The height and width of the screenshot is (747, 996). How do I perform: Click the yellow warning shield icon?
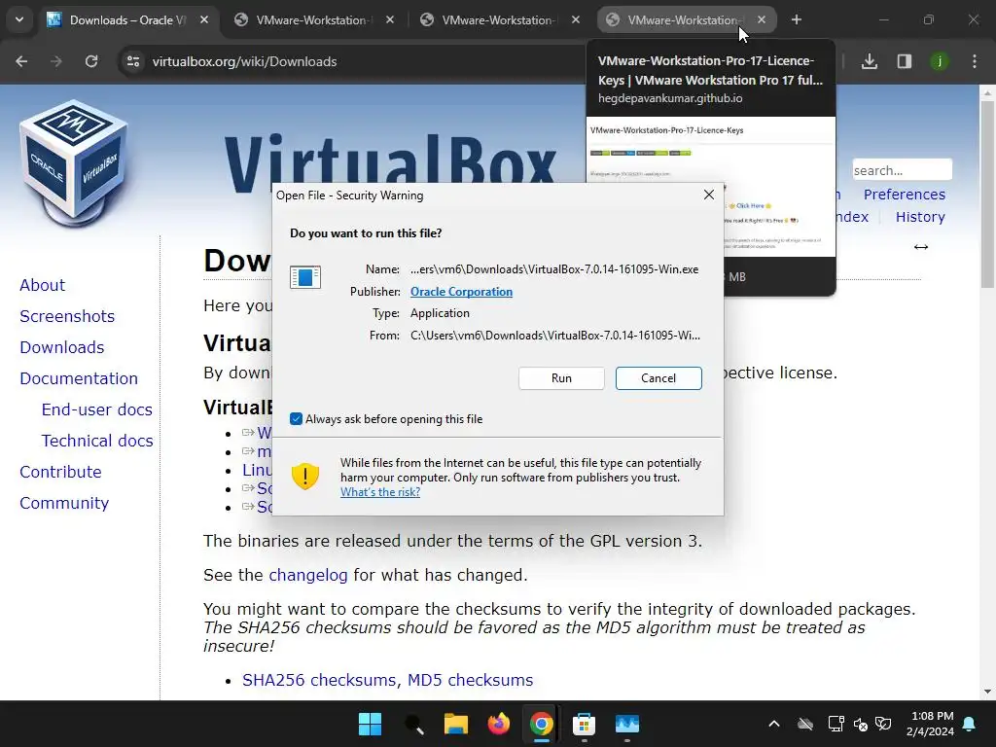coord(304,476)
